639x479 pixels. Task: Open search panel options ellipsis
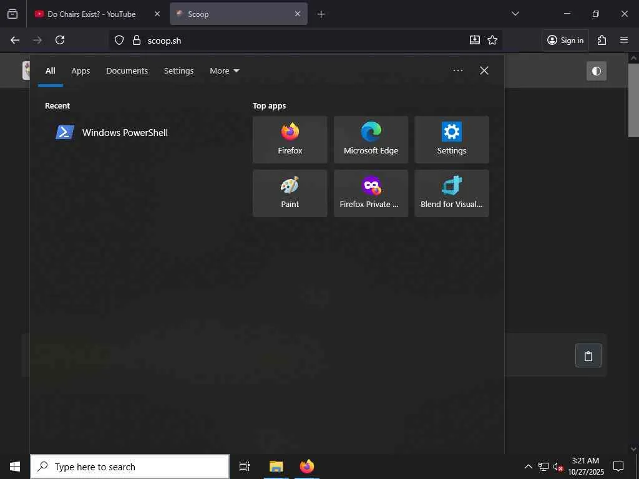[x=457, y=70]
